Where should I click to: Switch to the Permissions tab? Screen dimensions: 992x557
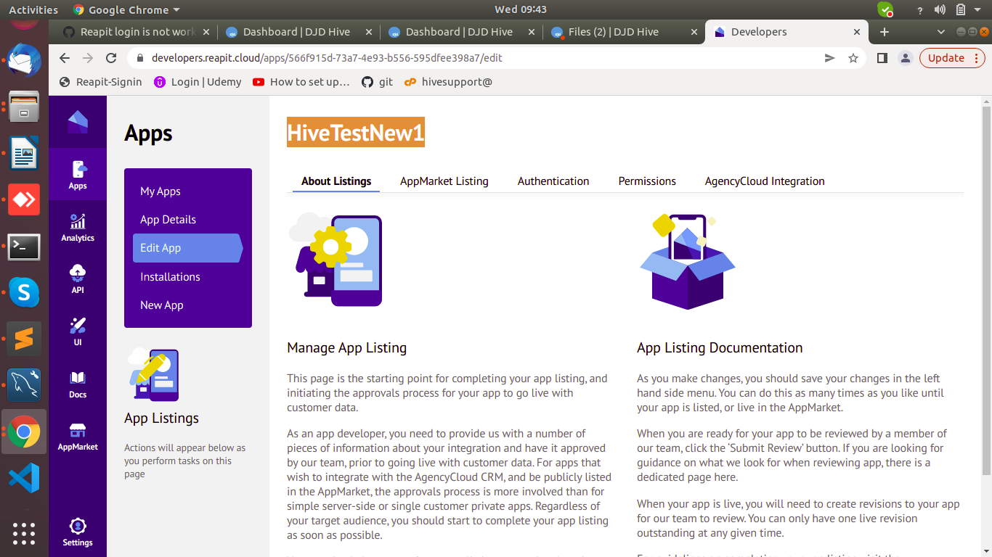(646, 181)
